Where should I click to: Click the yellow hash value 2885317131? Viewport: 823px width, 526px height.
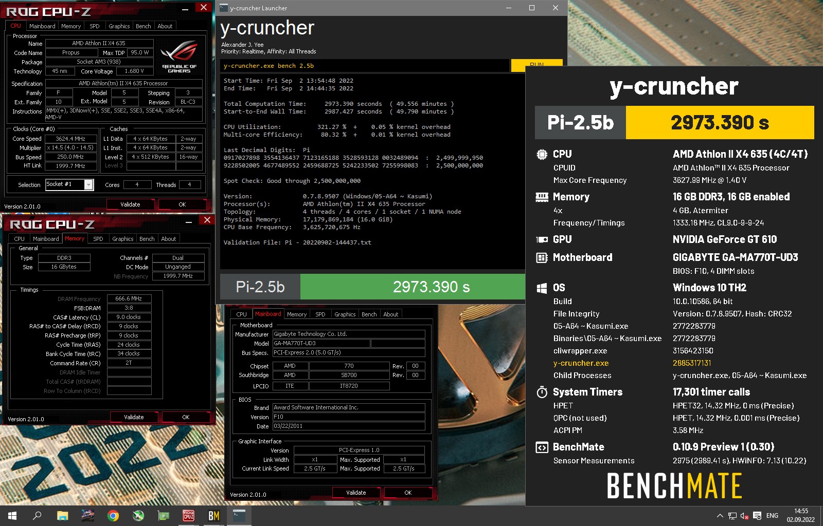[692, 363]
